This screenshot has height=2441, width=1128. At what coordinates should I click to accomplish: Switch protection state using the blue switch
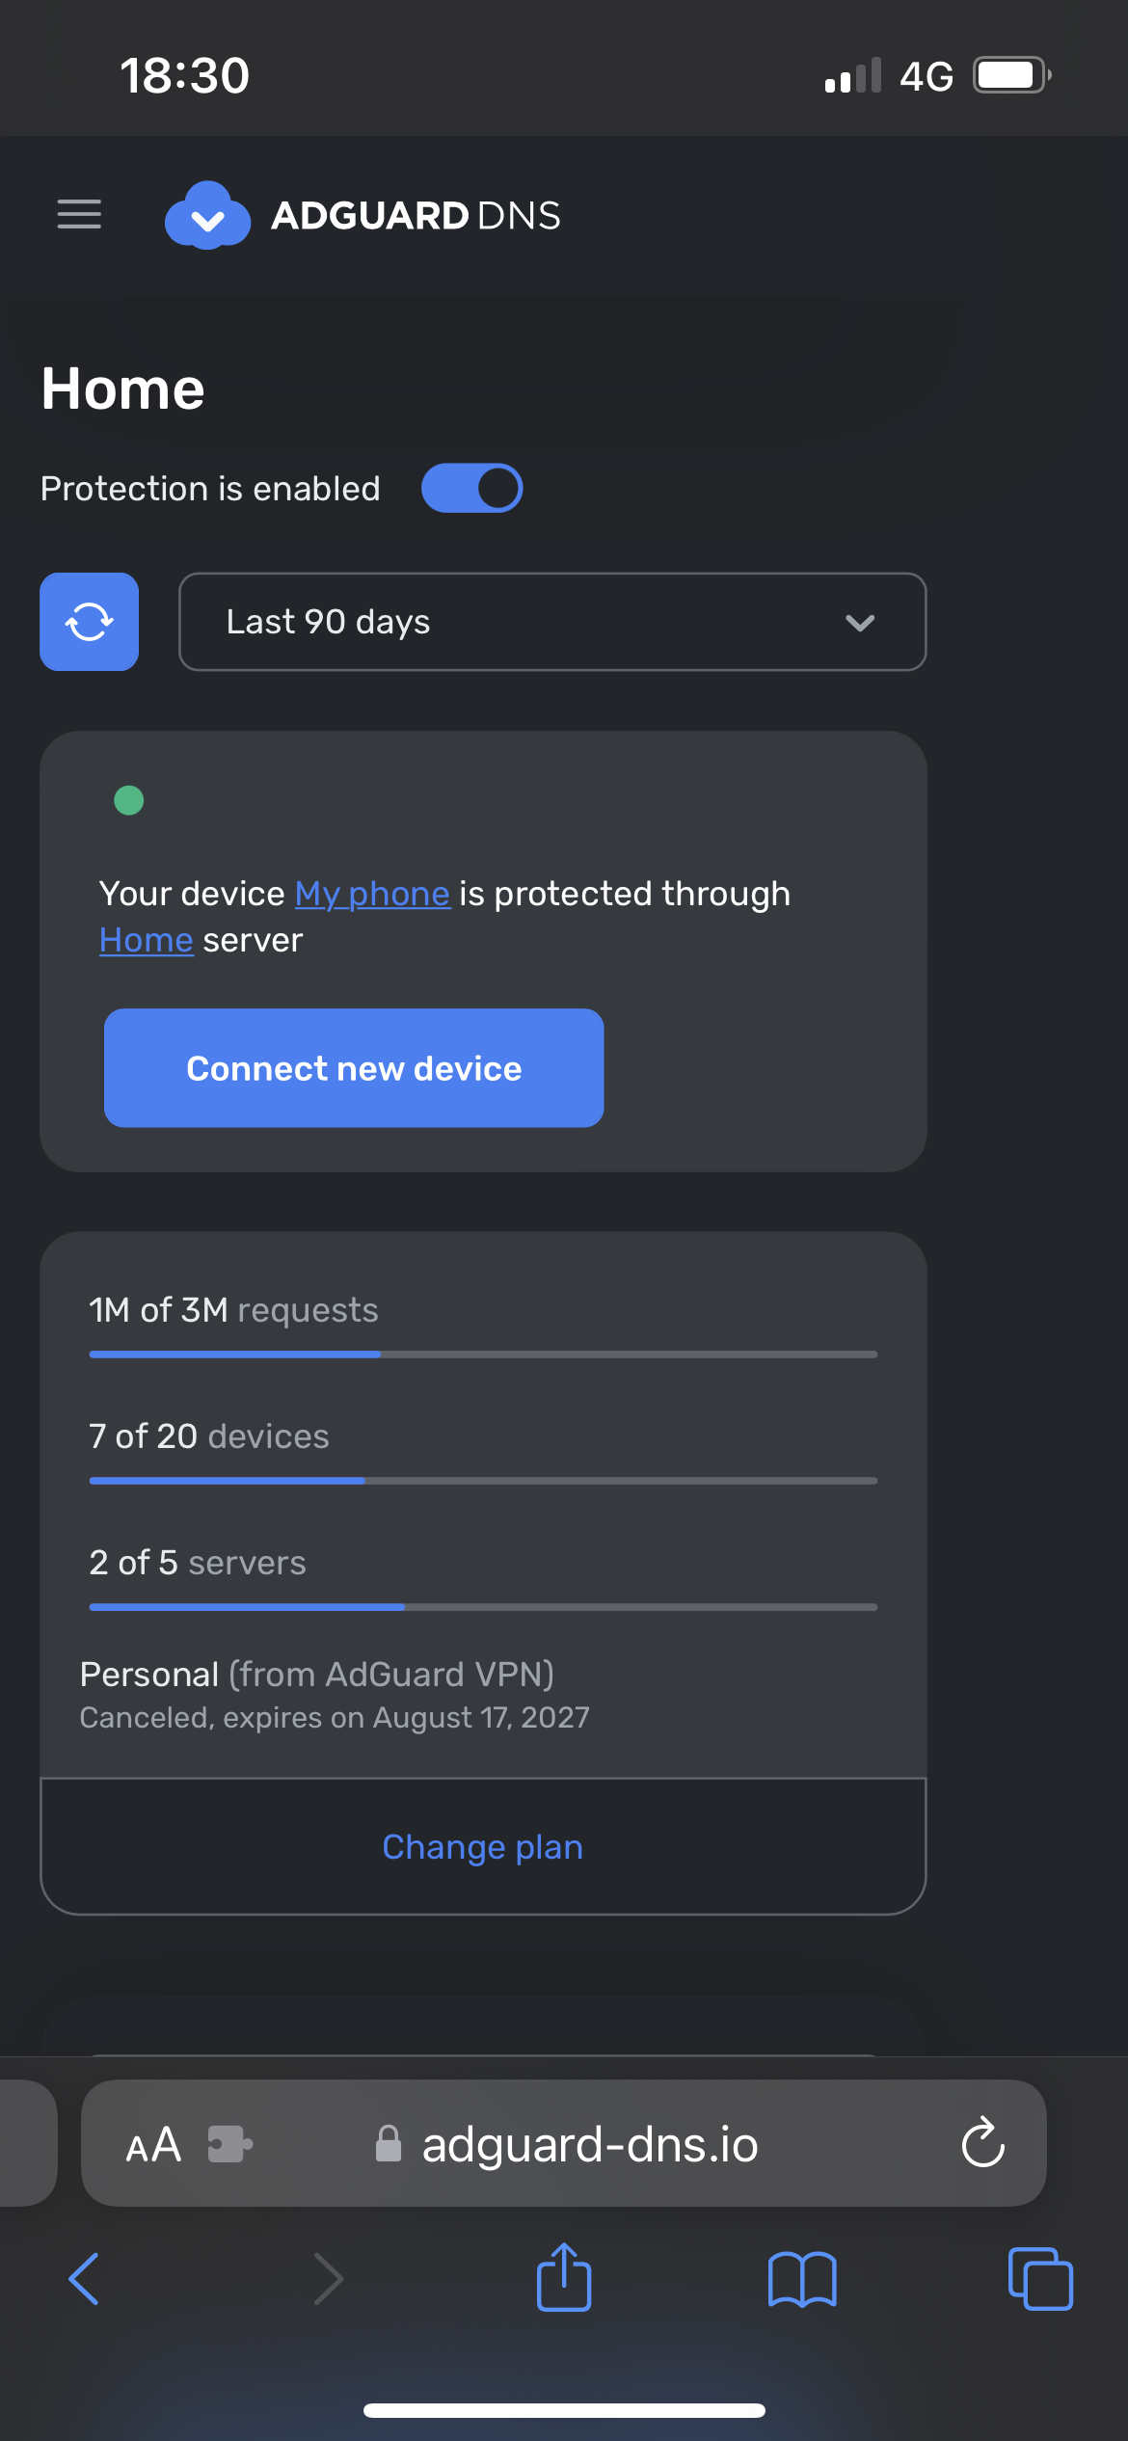click(471, 488)
